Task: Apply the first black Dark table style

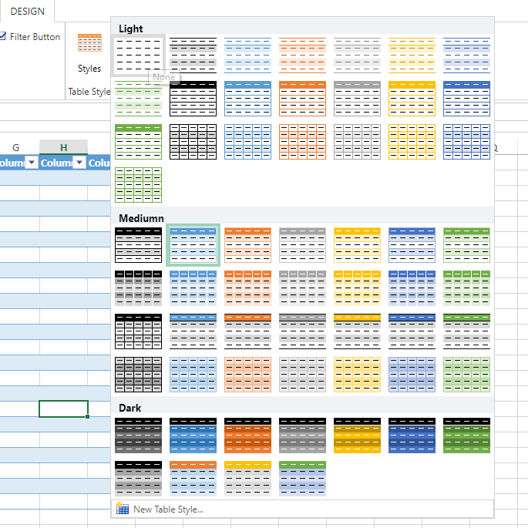Action: pyautogui.click(x=138, y=435)
